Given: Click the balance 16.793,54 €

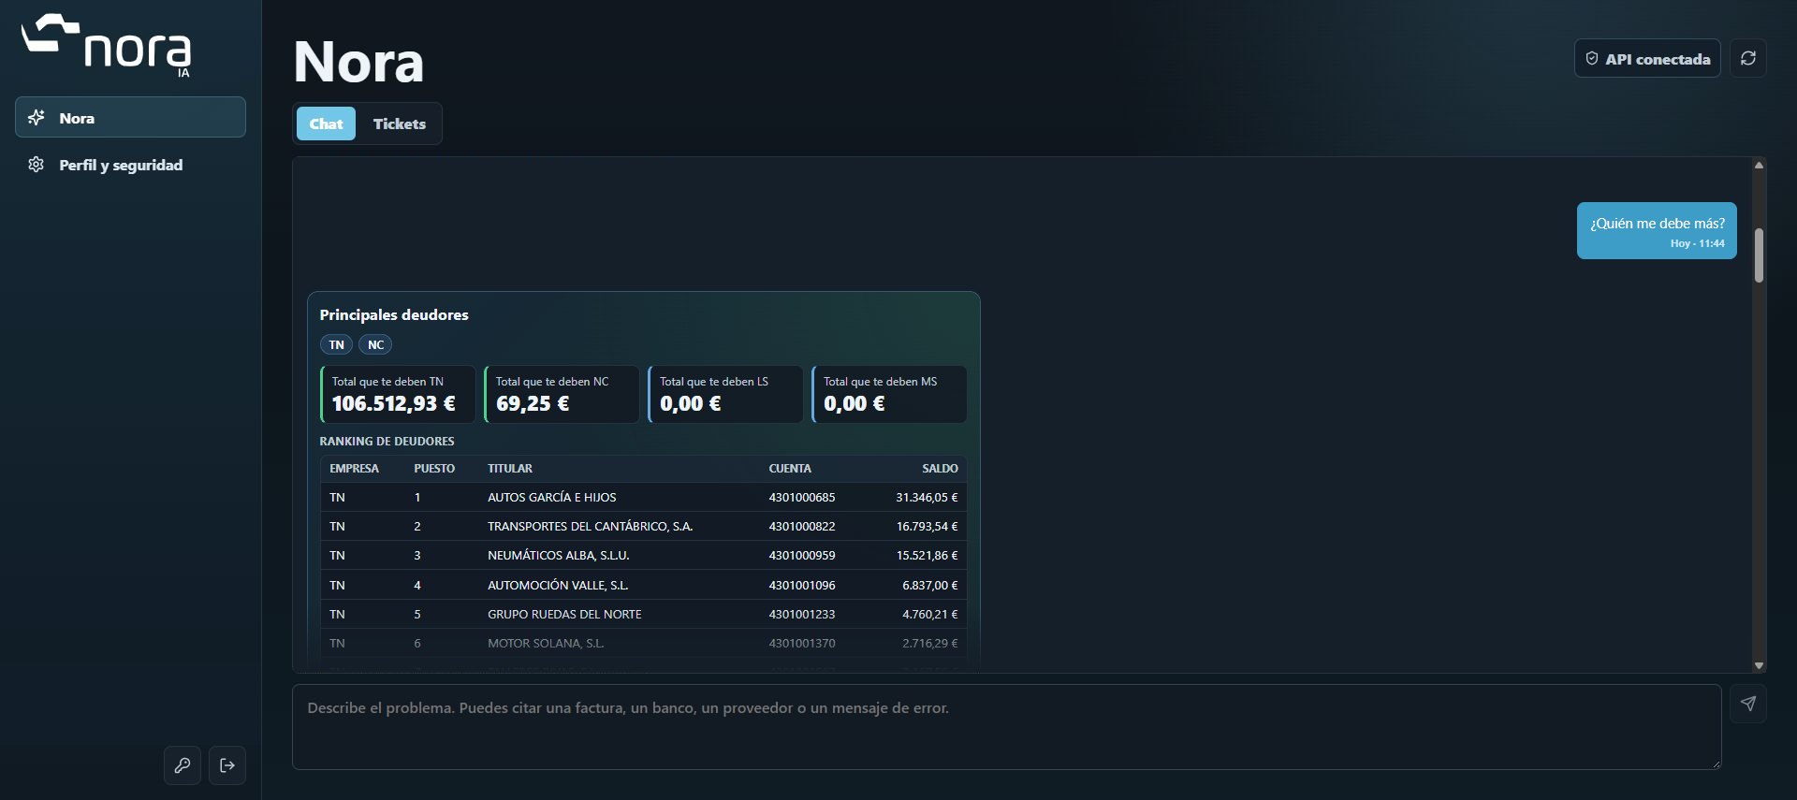Looking at the screenshot, I should click(927, 527).
